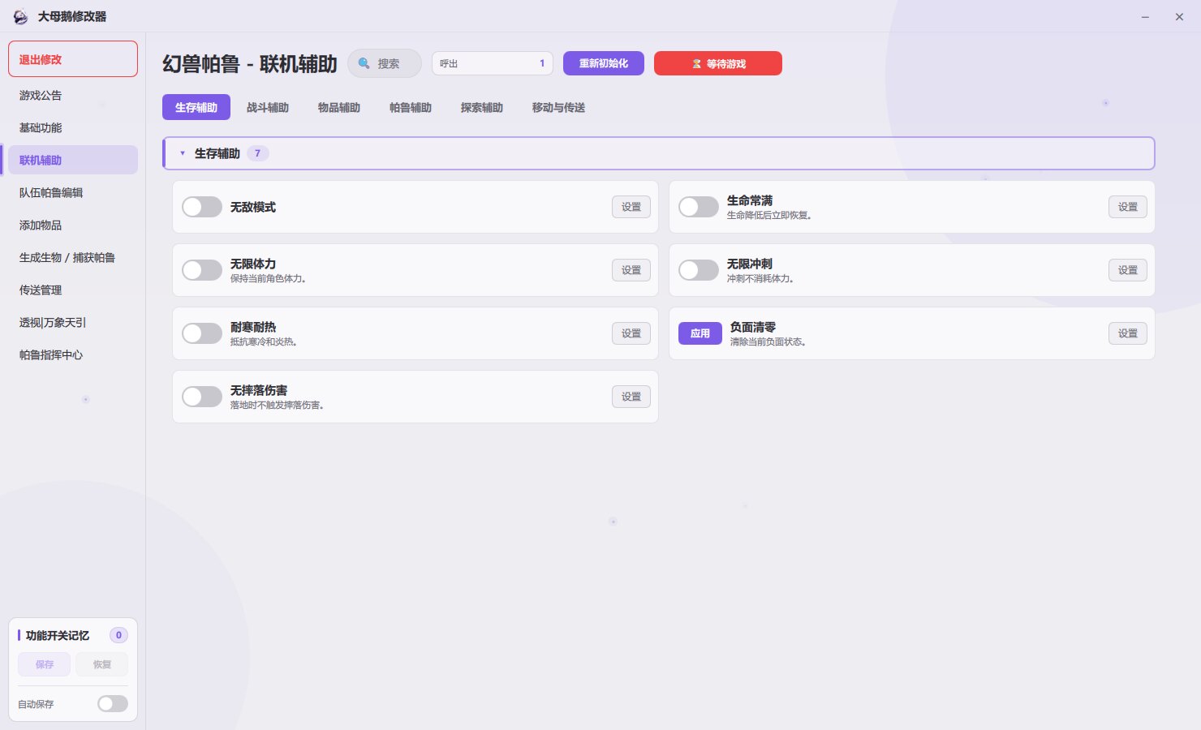This screenshot has width=1201, height=730.
Task: Open the 战斗辅助 tab
Action: click(x=268, y=107)
